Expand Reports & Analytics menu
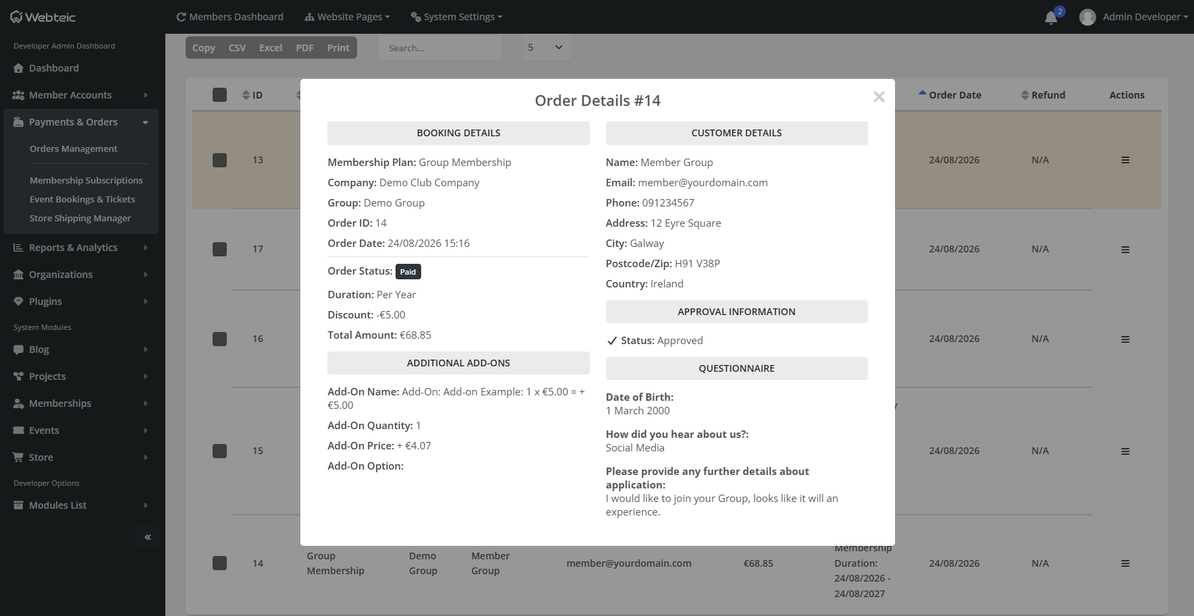The height and width of the screenshot is (616, 1194). pyautogui.click(x=81, y=248)
